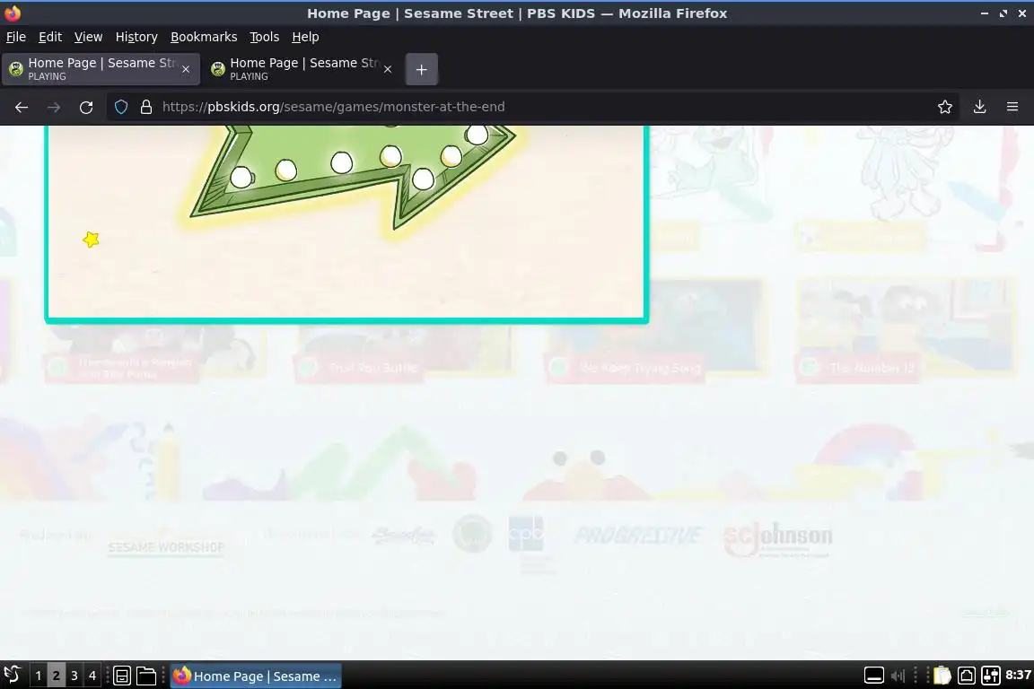Click the 8:37 clock
Viewport: 1034px width, 689px height.
(x=1018, y=676)
